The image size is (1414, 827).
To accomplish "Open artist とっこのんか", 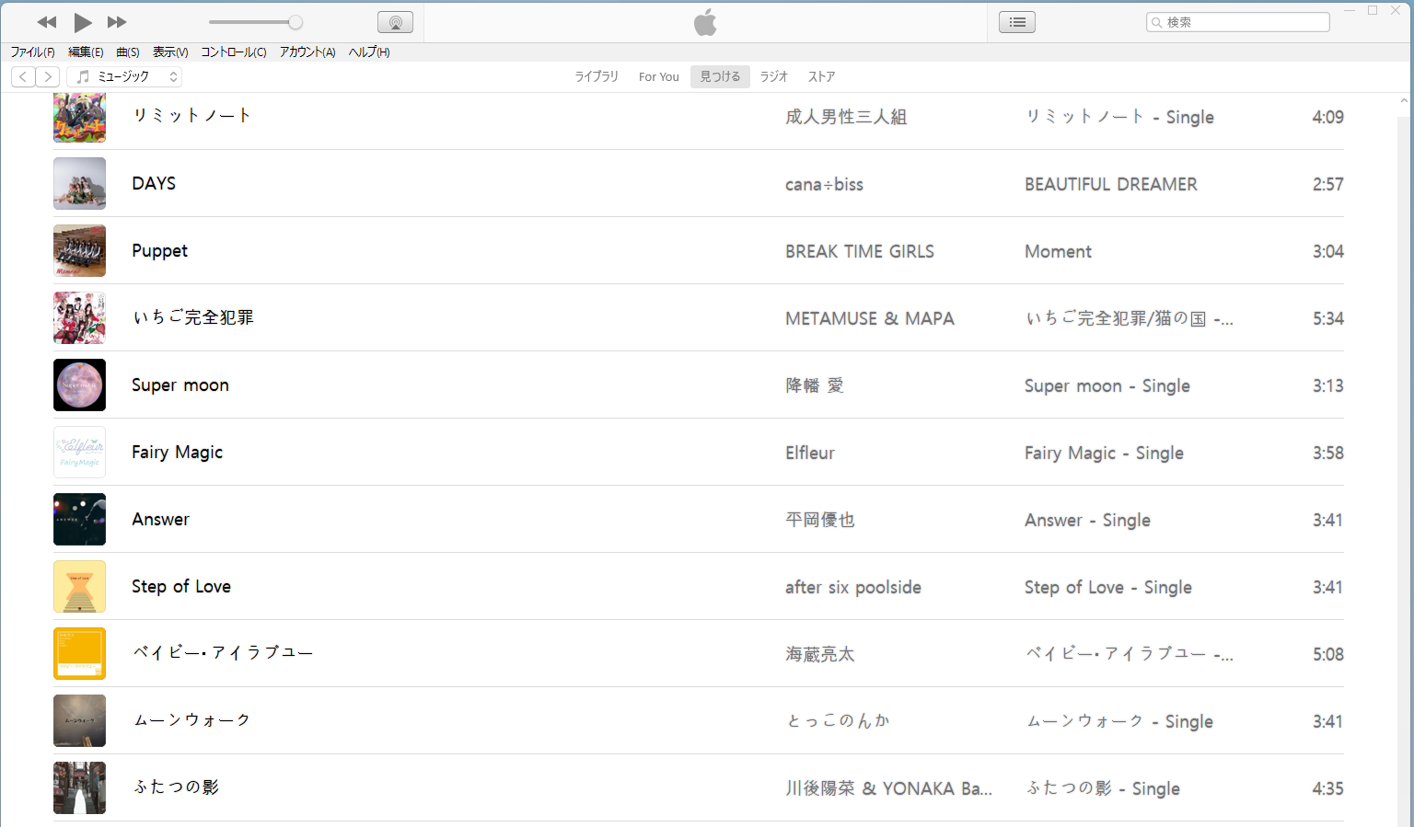I will point(838,720).
